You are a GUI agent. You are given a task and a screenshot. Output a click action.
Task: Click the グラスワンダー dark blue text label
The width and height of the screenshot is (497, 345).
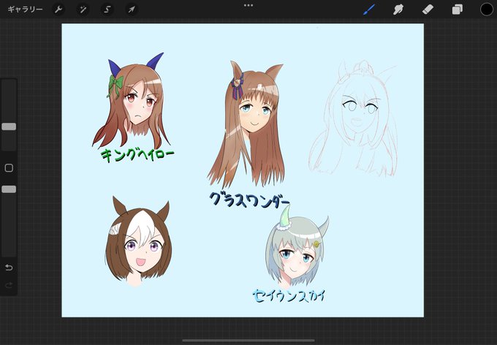[249, 200]
